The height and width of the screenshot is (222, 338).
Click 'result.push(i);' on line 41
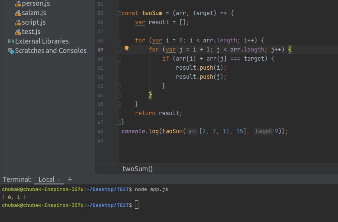coord(201,68)
